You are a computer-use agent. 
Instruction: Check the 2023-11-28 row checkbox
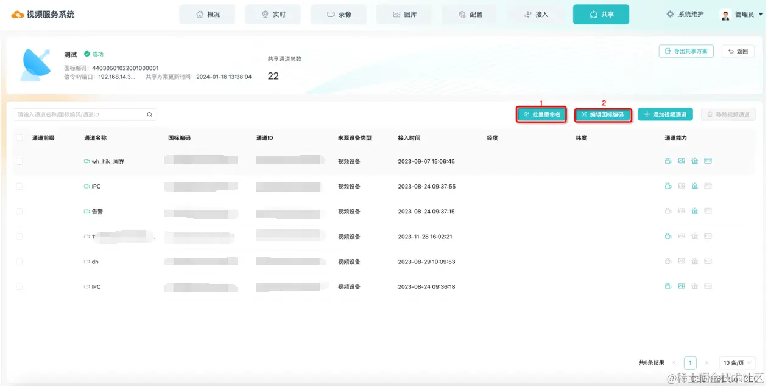19,237
